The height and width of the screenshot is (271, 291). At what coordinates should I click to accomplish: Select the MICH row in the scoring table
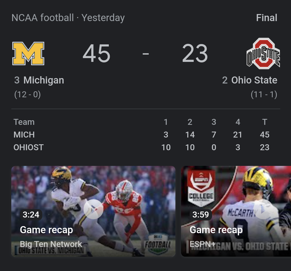(x=24, y=135)
